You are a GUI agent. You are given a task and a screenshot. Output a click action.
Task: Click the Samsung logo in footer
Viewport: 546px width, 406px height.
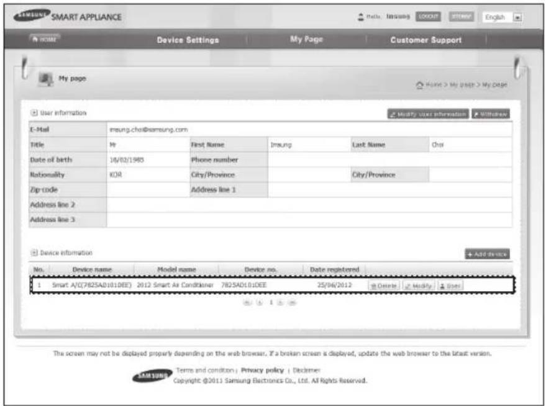click(x=152, y=376)
